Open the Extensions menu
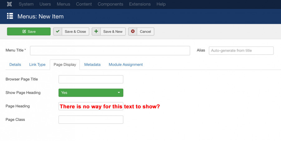 [x=140, y=4]
